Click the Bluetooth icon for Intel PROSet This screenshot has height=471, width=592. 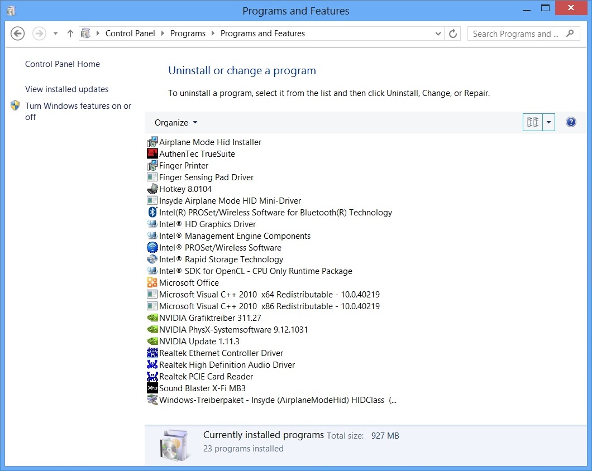[x=152, y=212]
